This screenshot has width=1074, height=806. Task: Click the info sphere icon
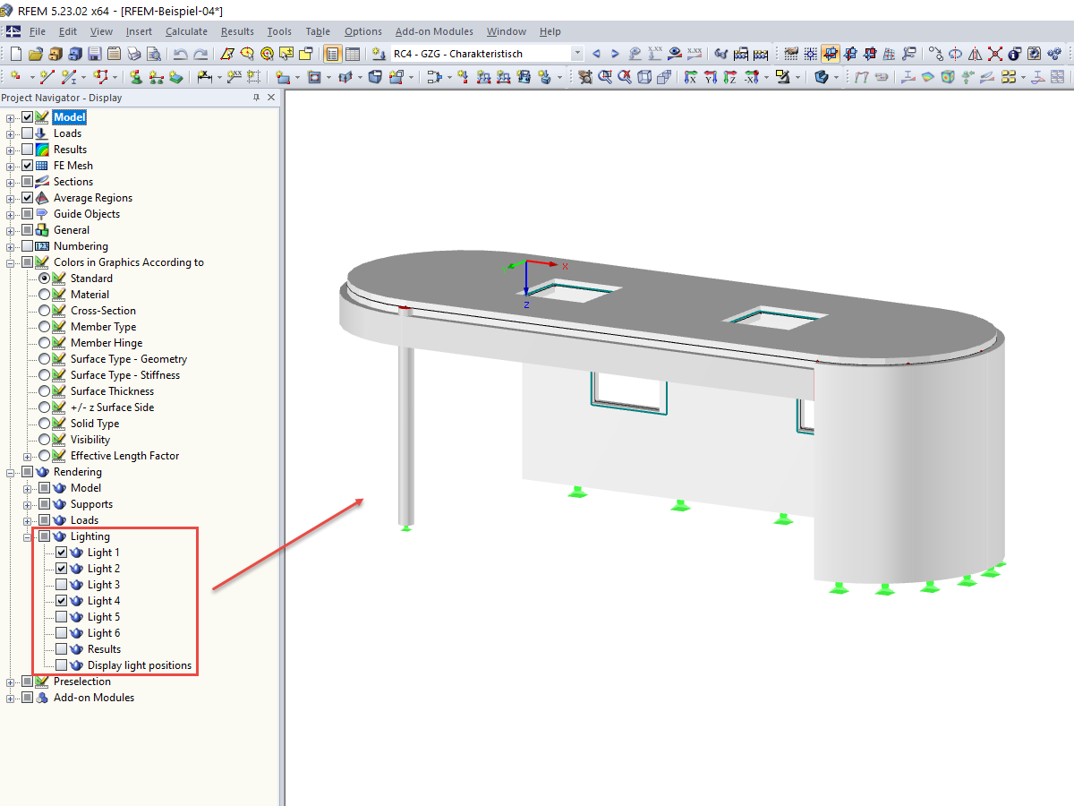coord(1015,54)
